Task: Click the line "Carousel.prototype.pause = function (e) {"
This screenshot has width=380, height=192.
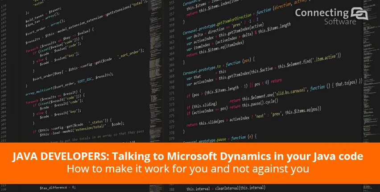Action: [x=219, y=139]
